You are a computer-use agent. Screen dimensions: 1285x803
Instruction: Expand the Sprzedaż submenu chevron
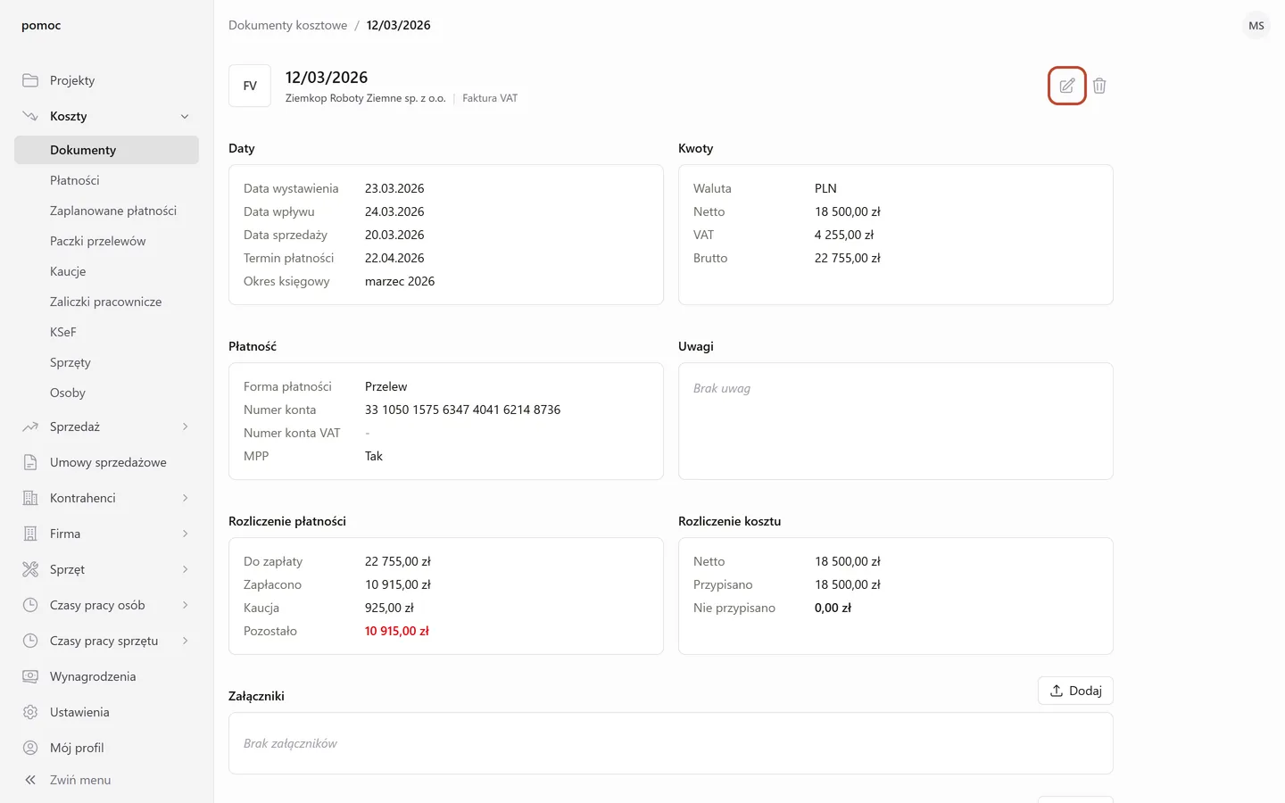185,426
